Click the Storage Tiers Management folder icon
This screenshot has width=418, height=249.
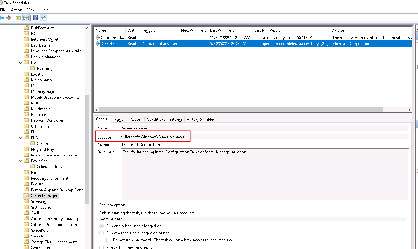(27, 242)
